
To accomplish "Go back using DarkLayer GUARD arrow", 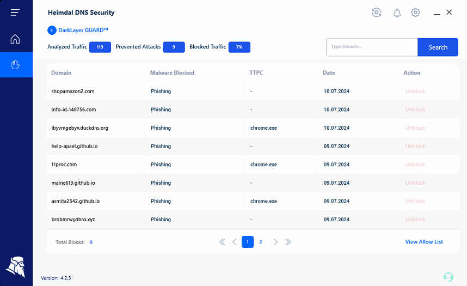I will point(52,30).
